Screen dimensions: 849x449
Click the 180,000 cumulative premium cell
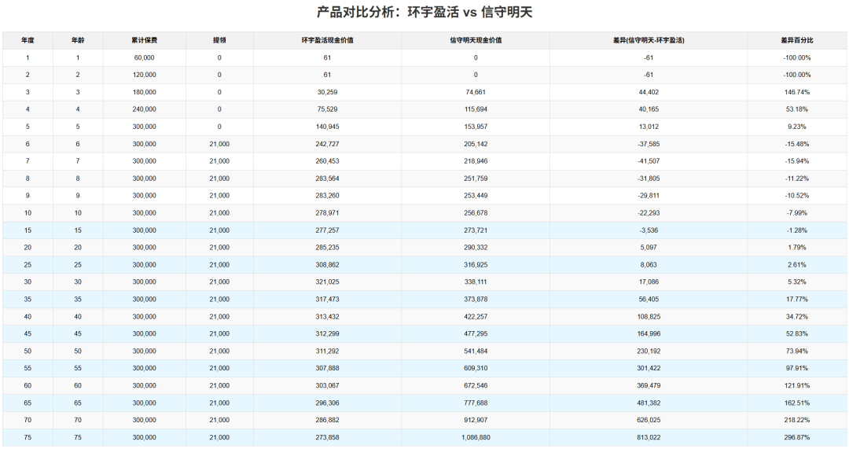click(145, 92)
